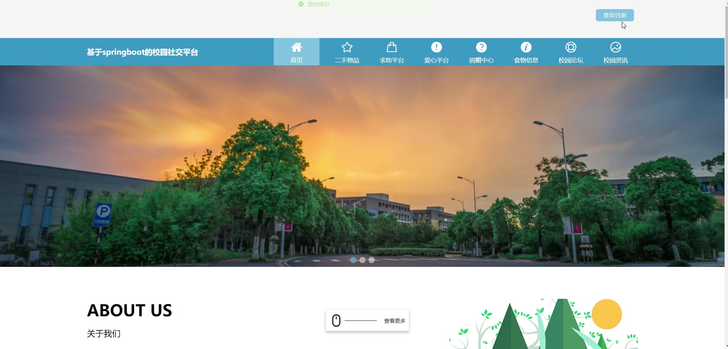
Task: Click the 关于我们 subtitle
Action: click(104, 334)
